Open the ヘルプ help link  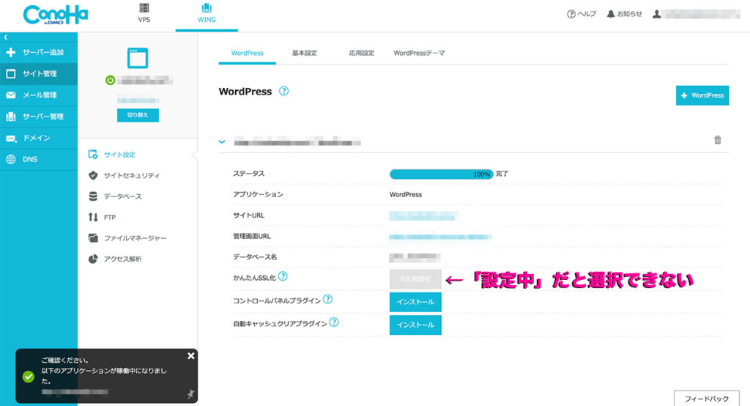(582, 14)
